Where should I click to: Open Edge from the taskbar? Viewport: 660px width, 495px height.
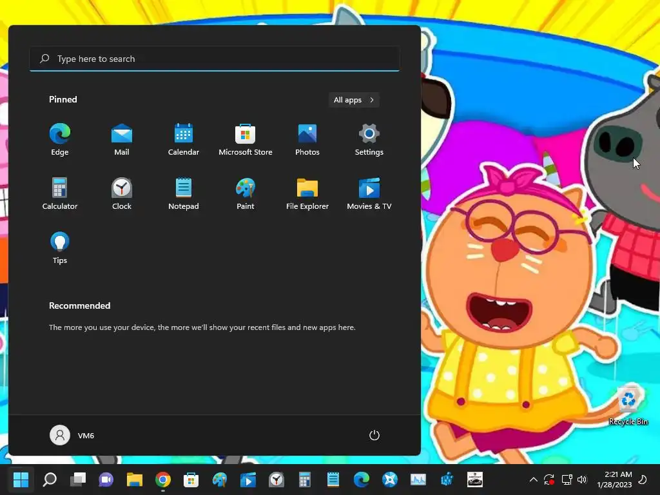[362, 480]
